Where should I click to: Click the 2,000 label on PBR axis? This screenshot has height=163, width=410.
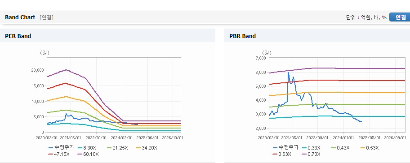tap(261, 129)
